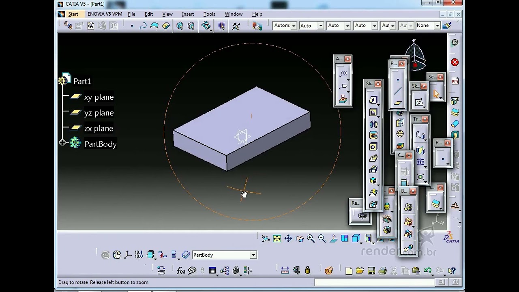The image size is (519, 292).
Task: Open the ENOVIA V5 VPM menu
Action: click(x=105, y=14)
